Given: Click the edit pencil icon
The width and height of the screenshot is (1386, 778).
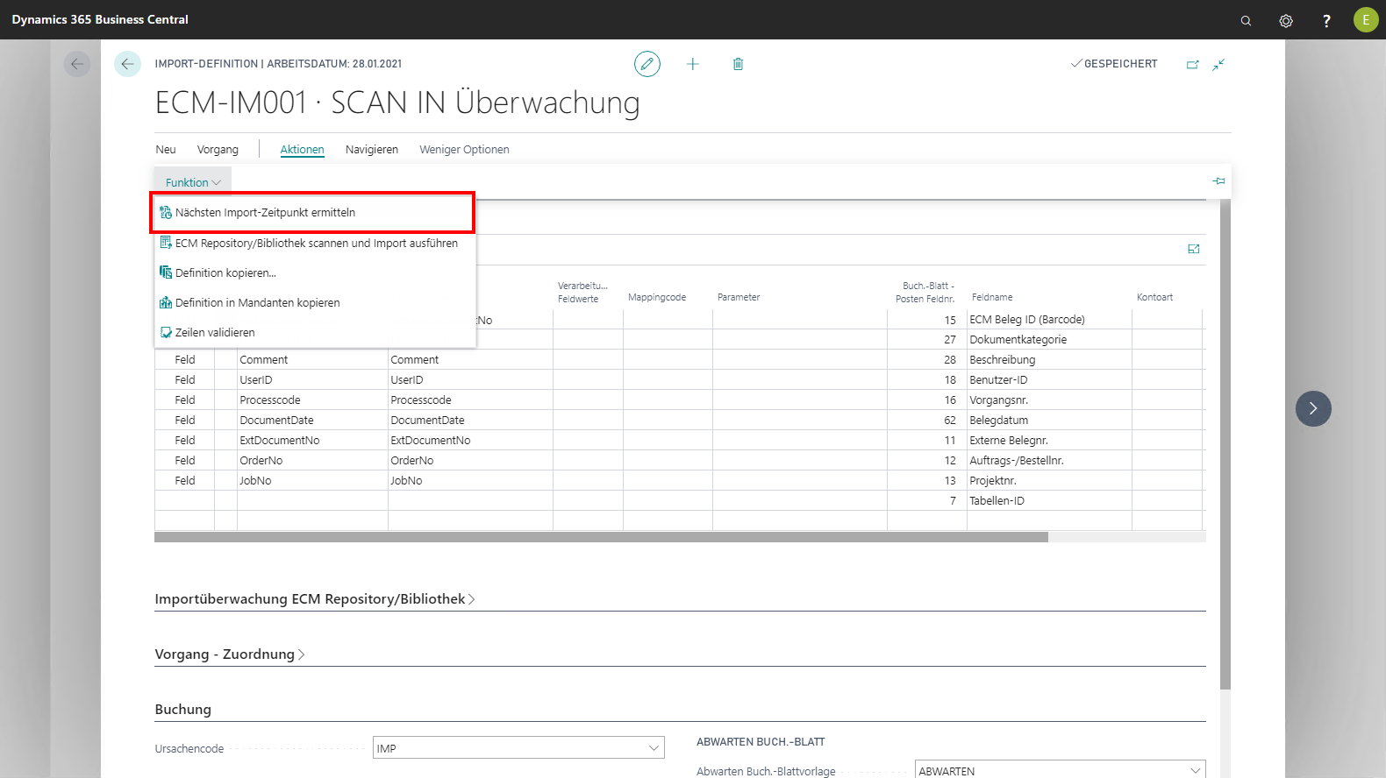Looking at the screenshot, I should (x=647, y=64).
